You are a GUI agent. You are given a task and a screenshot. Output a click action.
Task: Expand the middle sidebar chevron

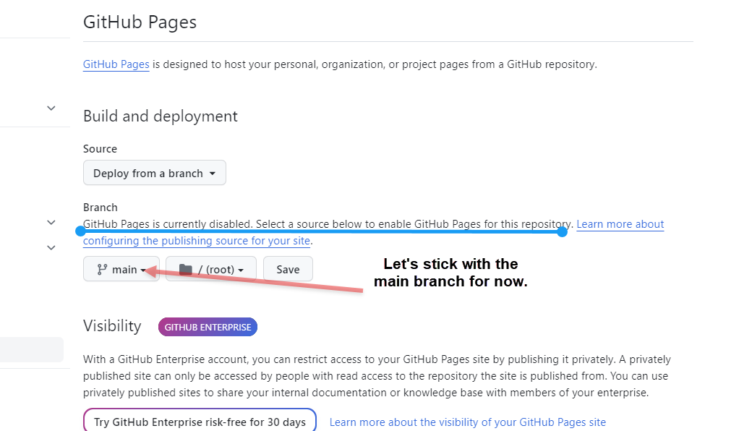(x=51, y=222)
